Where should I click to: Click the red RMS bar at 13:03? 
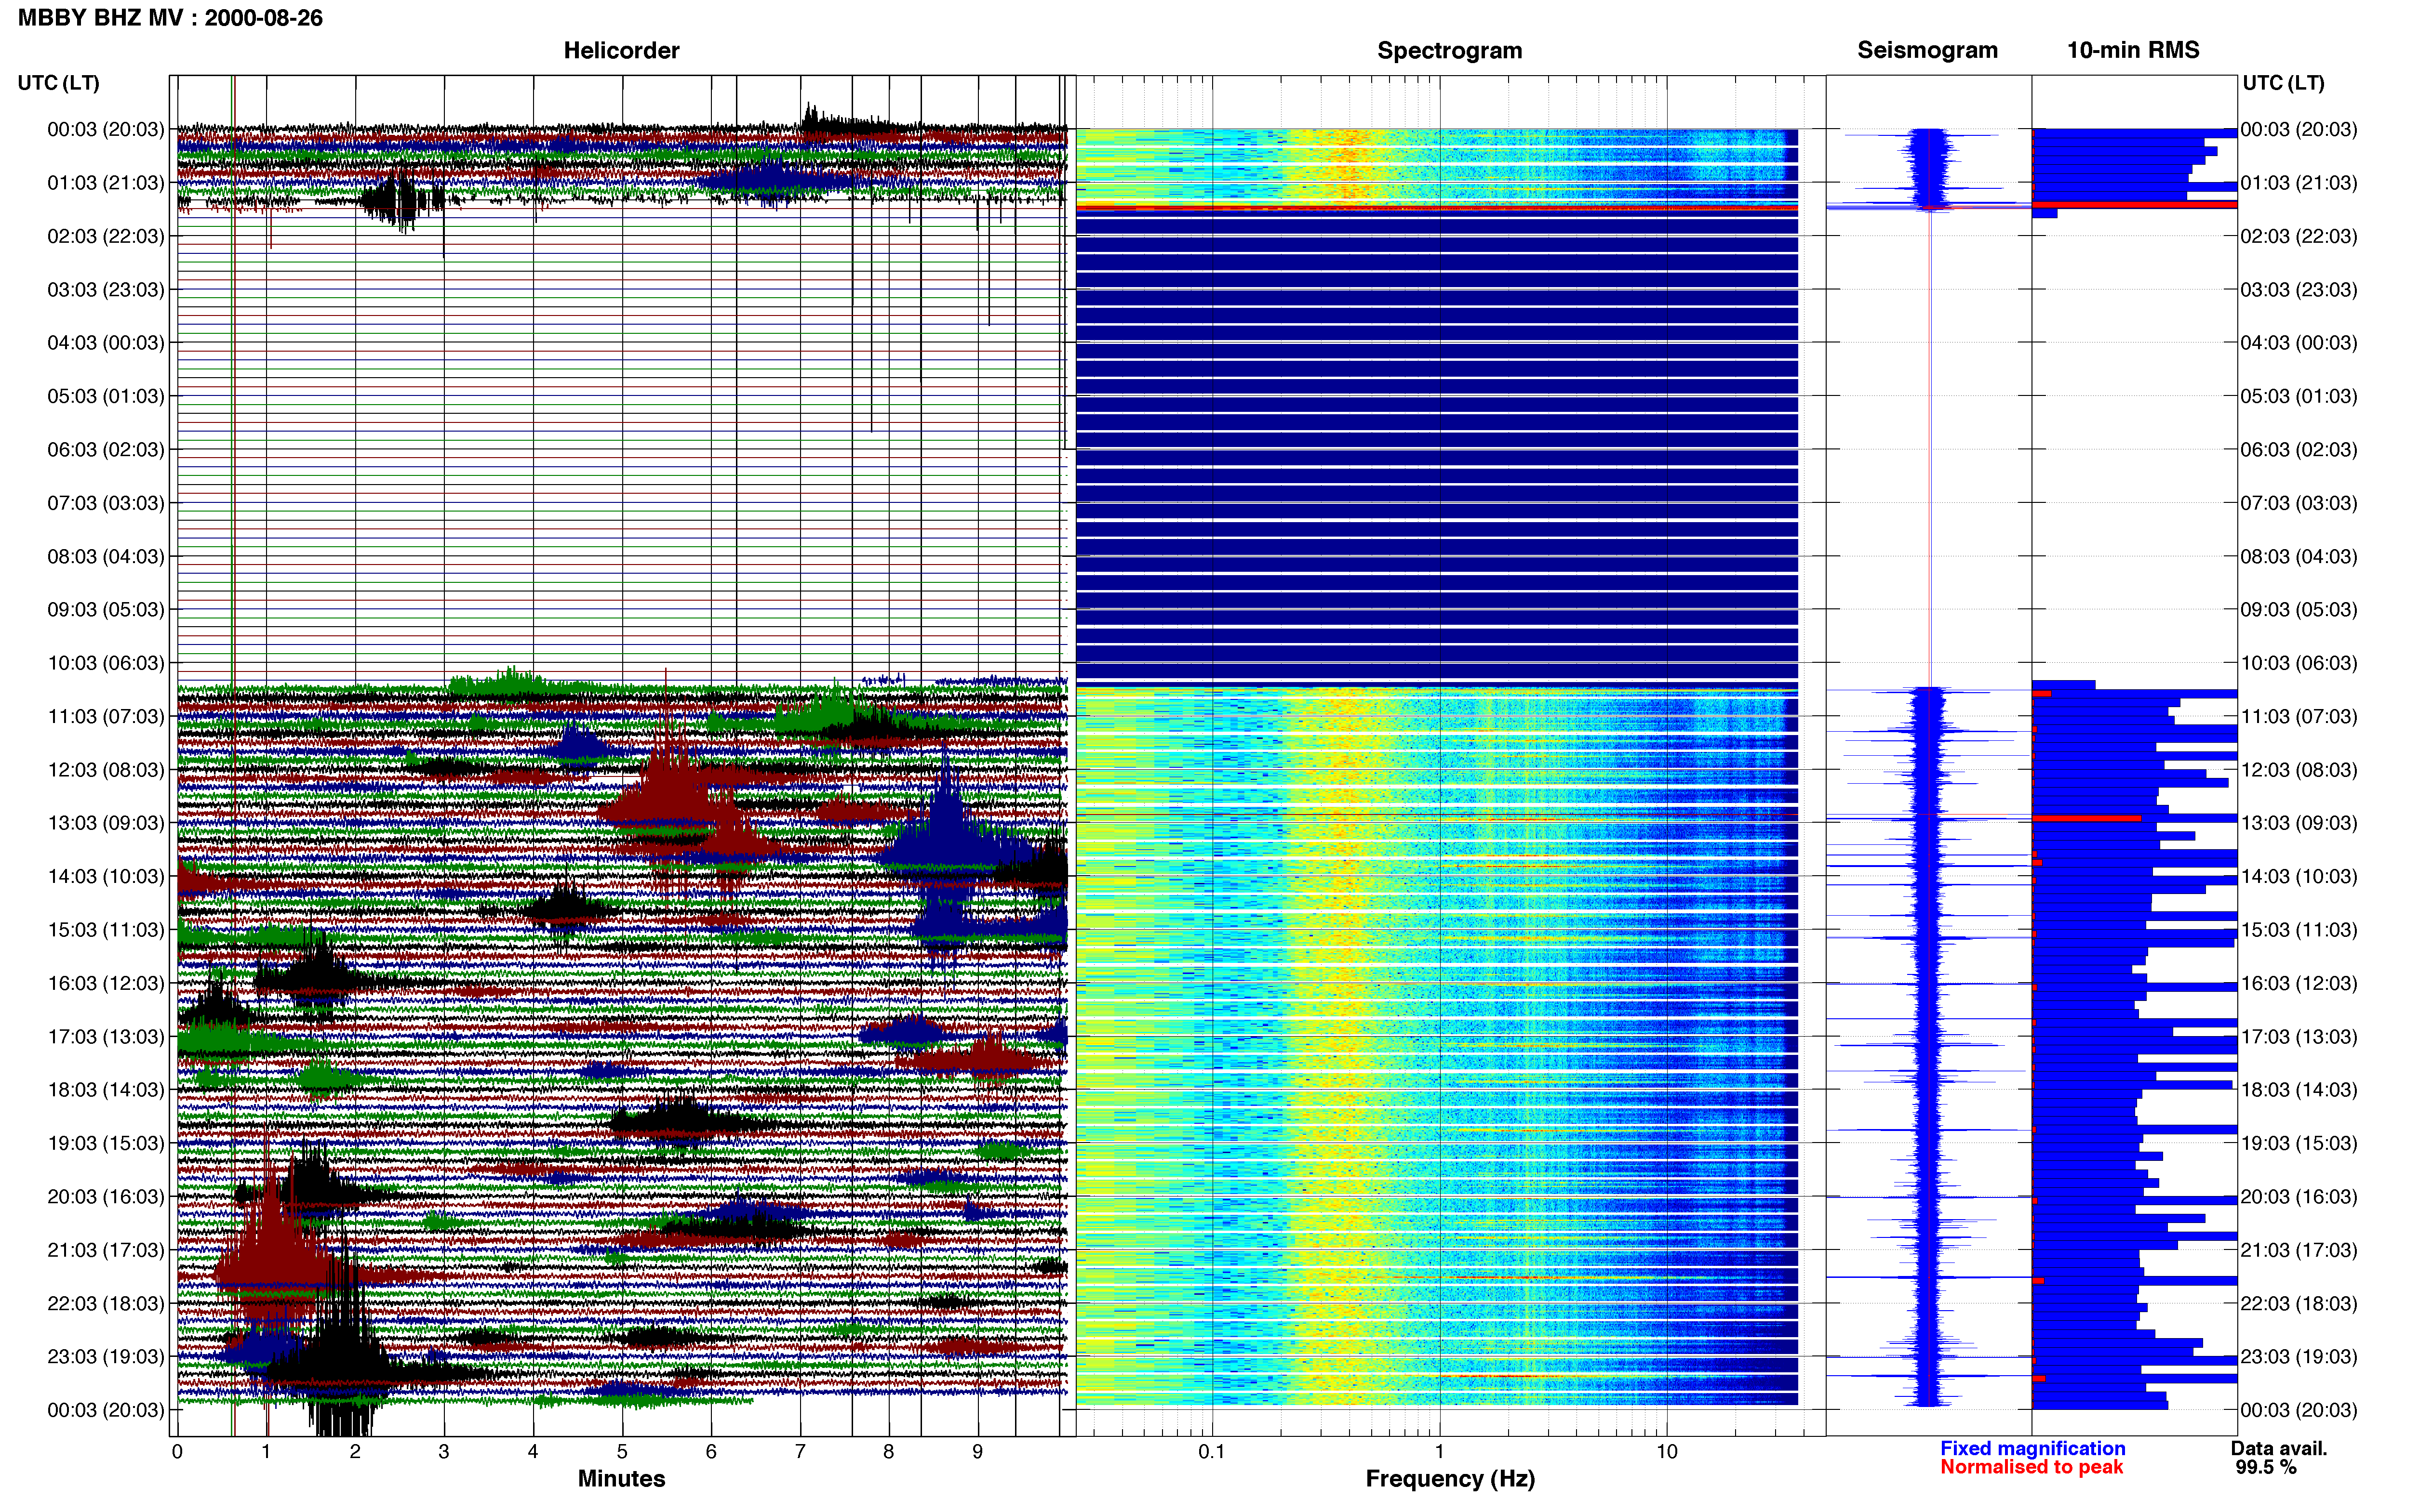(2087, 819)
